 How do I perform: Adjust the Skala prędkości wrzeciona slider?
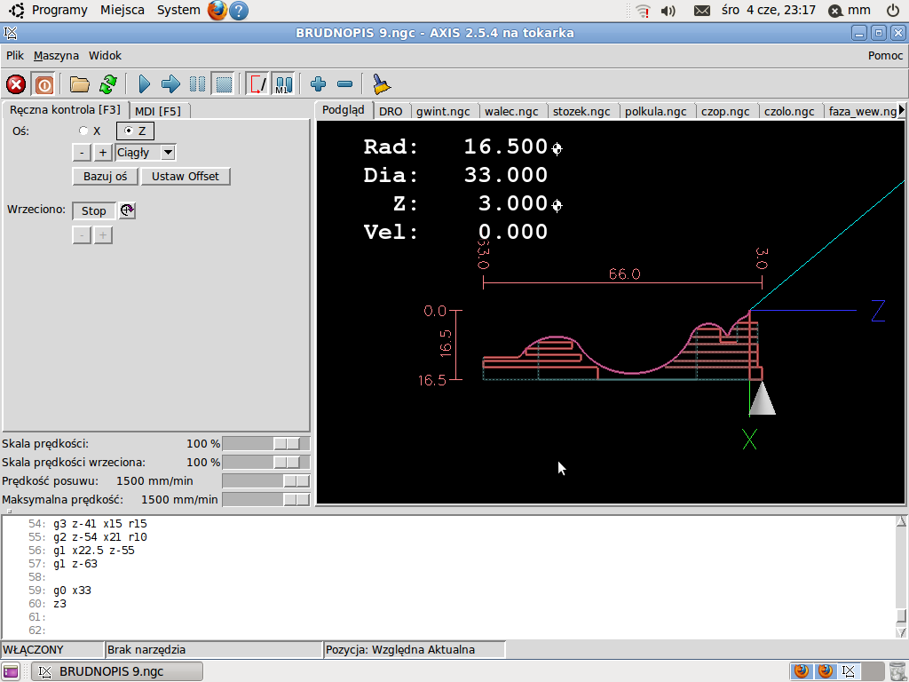pos(266,462)
